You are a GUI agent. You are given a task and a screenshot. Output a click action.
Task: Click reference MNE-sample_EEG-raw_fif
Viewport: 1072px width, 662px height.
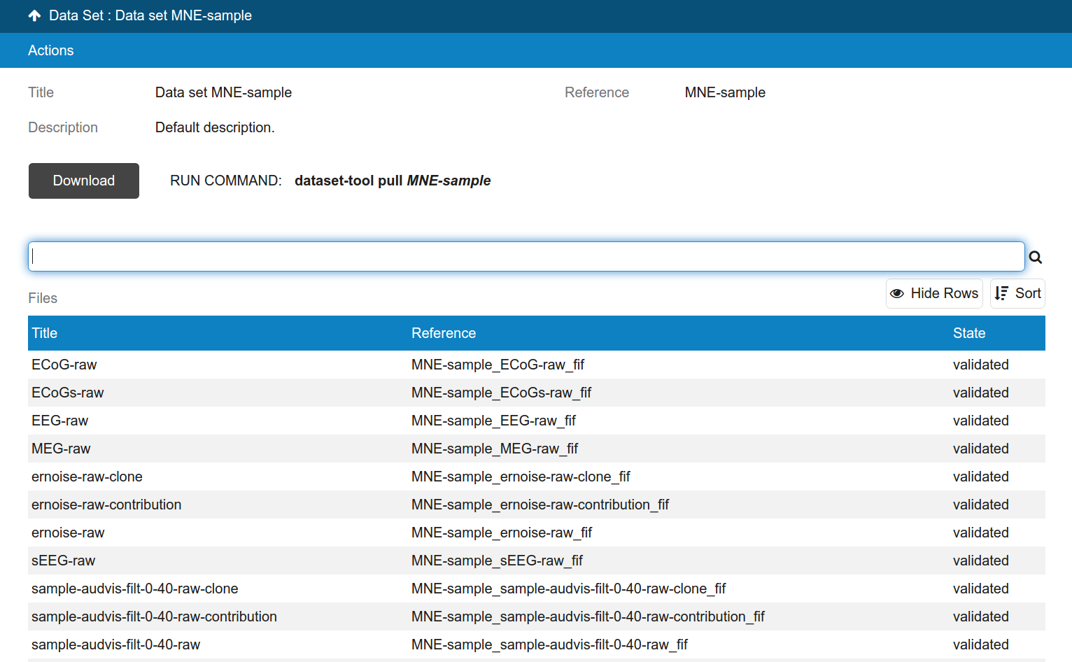click(x=493, y=421)
